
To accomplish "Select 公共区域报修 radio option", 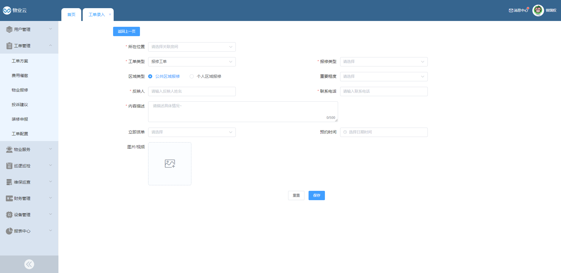I will point(164,76).
